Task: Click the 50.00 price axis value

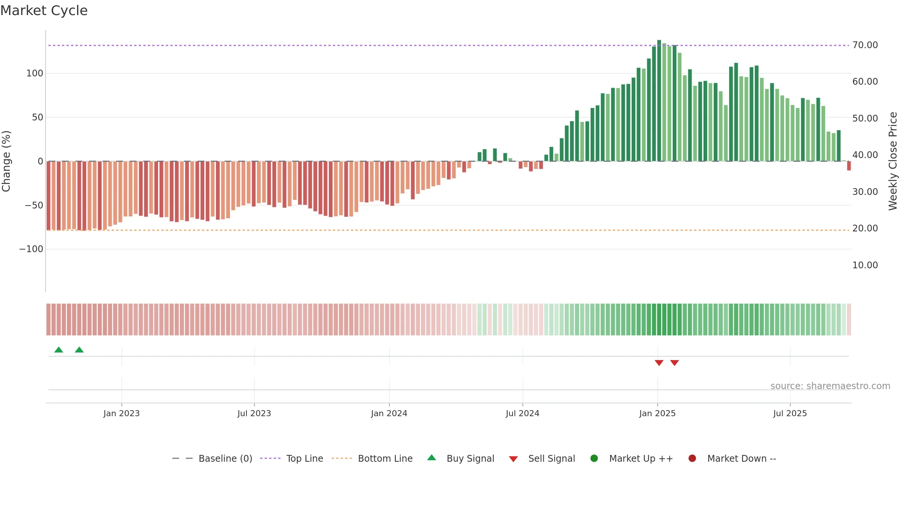Action: click(x=865, y=119)
